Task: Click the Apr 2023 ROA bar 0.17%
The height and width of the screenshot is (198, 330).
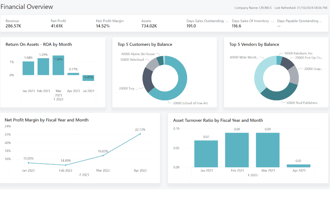Action: [73, 74]
